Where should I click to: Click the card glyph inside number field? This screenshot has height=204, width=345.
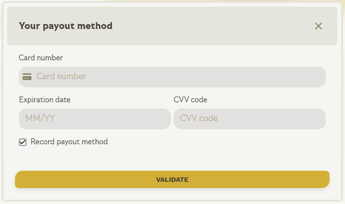pyautogui.click(x=27, y=77)
